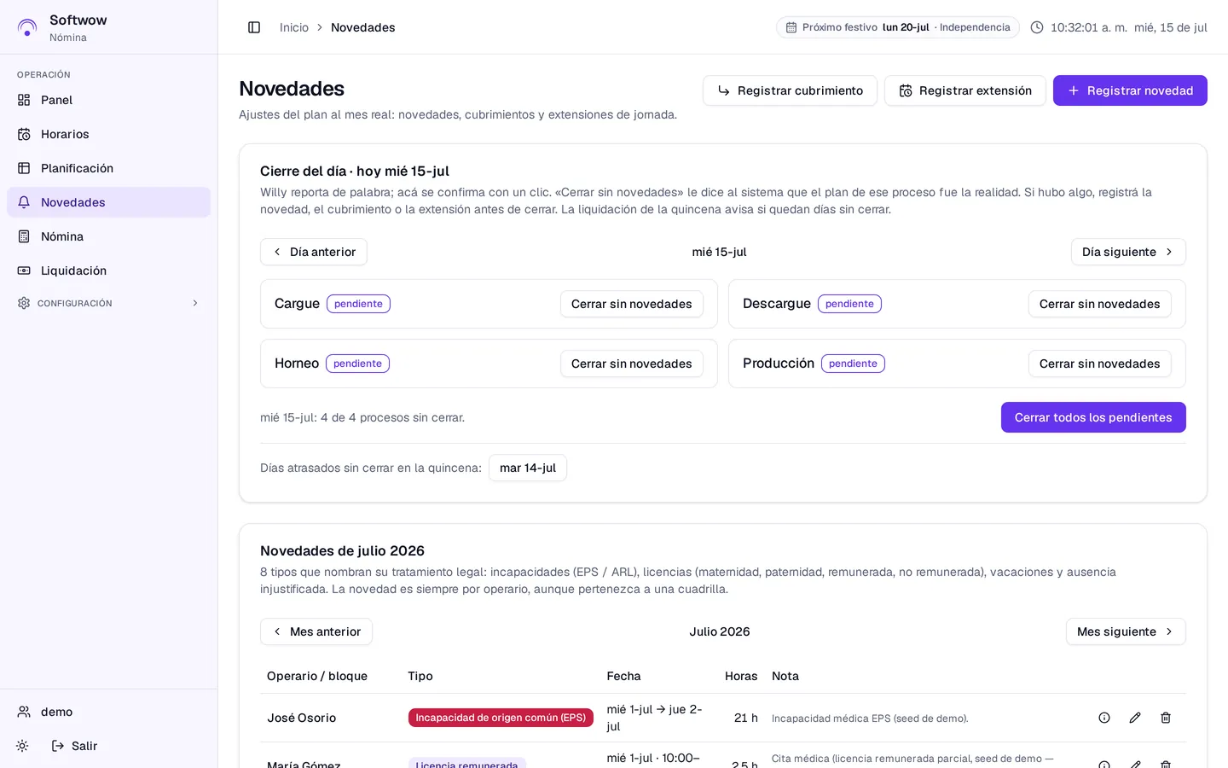Image resolution: width=1228 pixels, height=768 pixels.
Task: Select Novedades in the sidebar
Action: pyautogui.click(x=108, y=202)
